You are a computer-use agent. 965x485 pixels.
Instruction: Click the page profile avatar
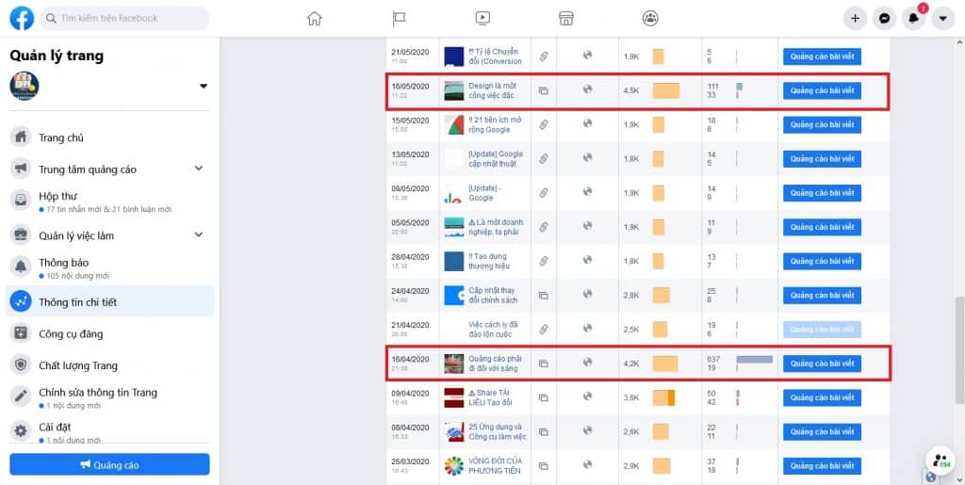click(x=25, y=86)
